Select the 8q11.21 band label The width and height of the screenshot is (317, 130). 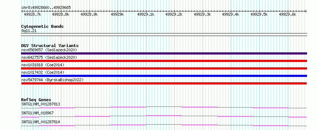point(29,31)
